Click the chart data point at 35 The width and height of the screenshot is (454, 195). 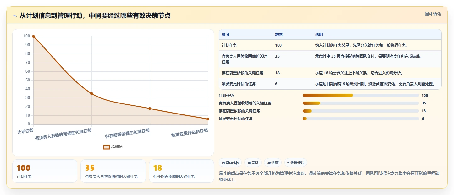(x=91, y=93)
